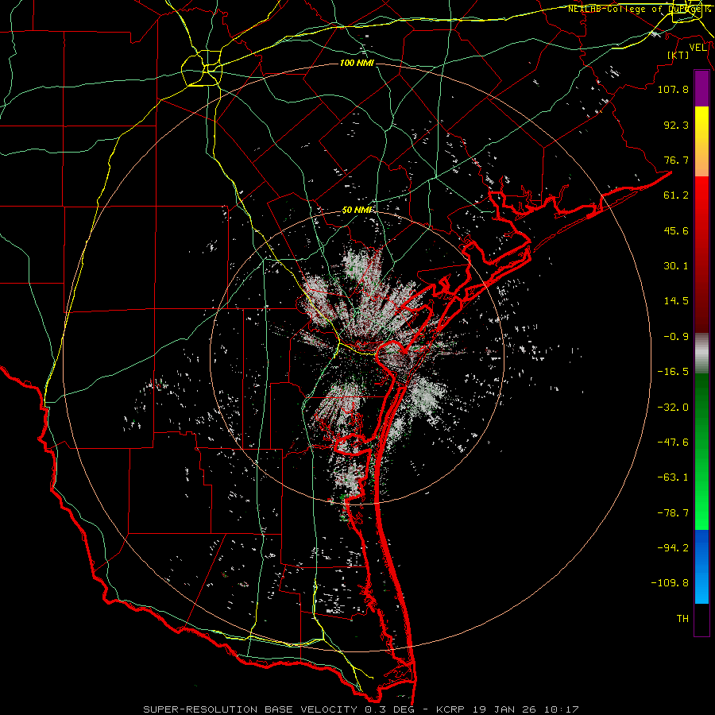The image size is (715, 715).
Task: Click the NEXLAB-College of DuPage watermark text
Action: (639, 9)
